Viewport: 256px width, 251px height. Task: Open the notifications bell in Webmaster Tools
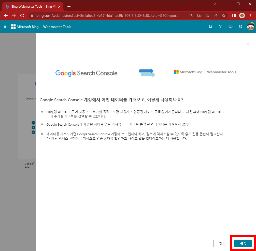[210, 26]
